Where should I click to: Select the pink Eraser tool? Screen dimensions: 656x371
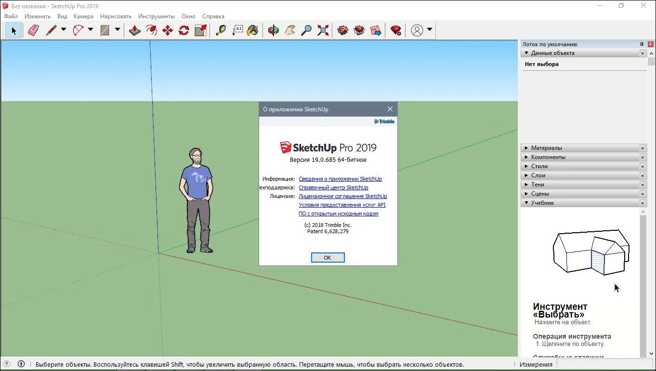[33, 30]
